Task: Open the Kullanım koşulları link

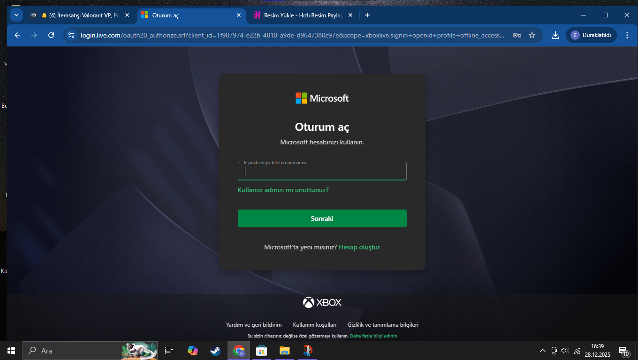Action: [315, 325]
